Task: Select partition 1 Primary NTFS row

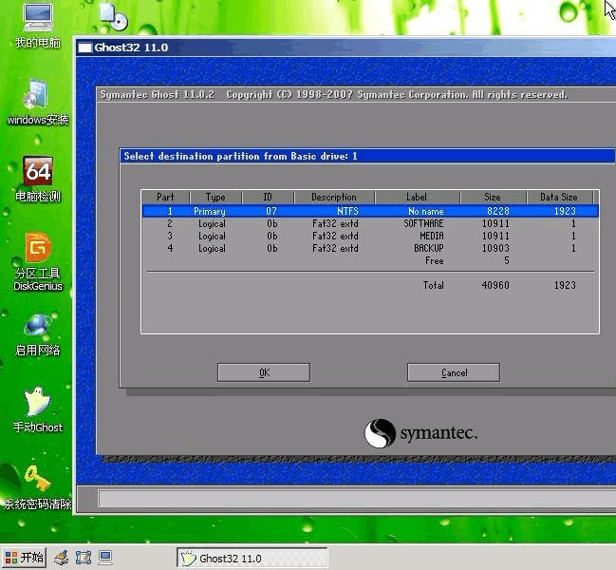Action: tap(370, 211)
